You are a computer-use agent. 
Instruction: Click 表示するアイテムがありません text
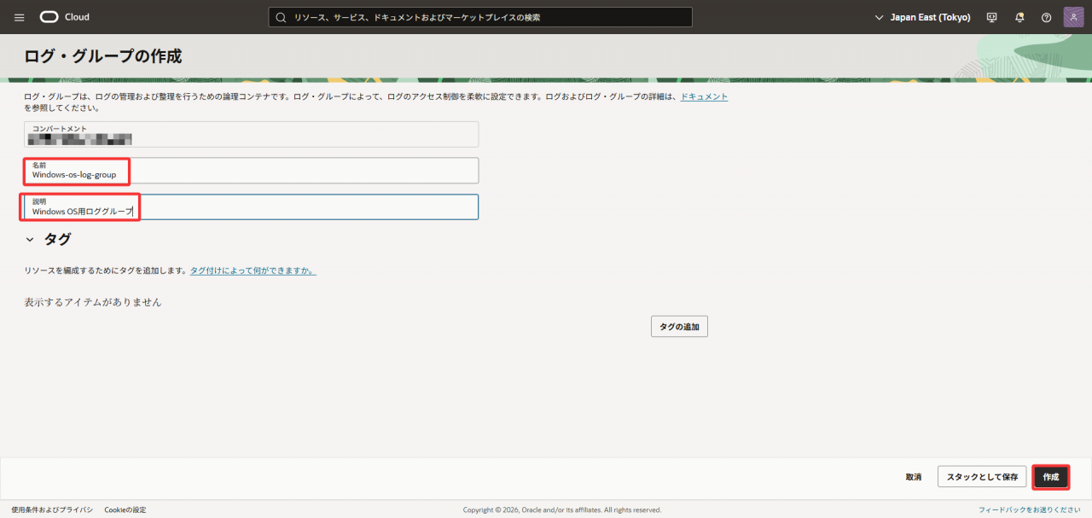click(x=93, y=302)
